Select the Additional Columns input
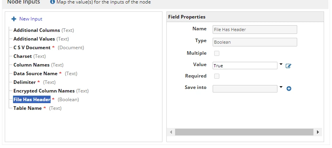The width and height of the screenshot is (332, 148). click(x=37, y=30)
